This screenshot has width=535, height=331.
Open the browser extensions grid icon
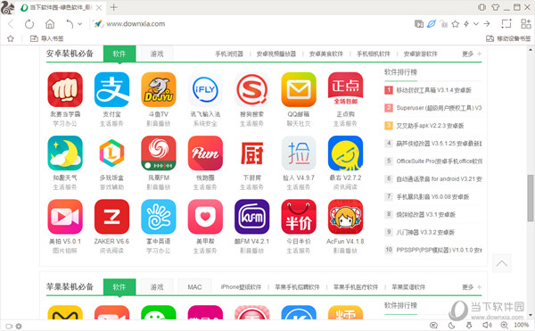click(525, 23)
